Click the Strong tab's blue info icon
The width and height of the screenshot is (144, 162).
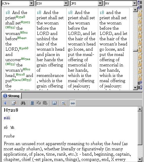(x=5, y=96)
